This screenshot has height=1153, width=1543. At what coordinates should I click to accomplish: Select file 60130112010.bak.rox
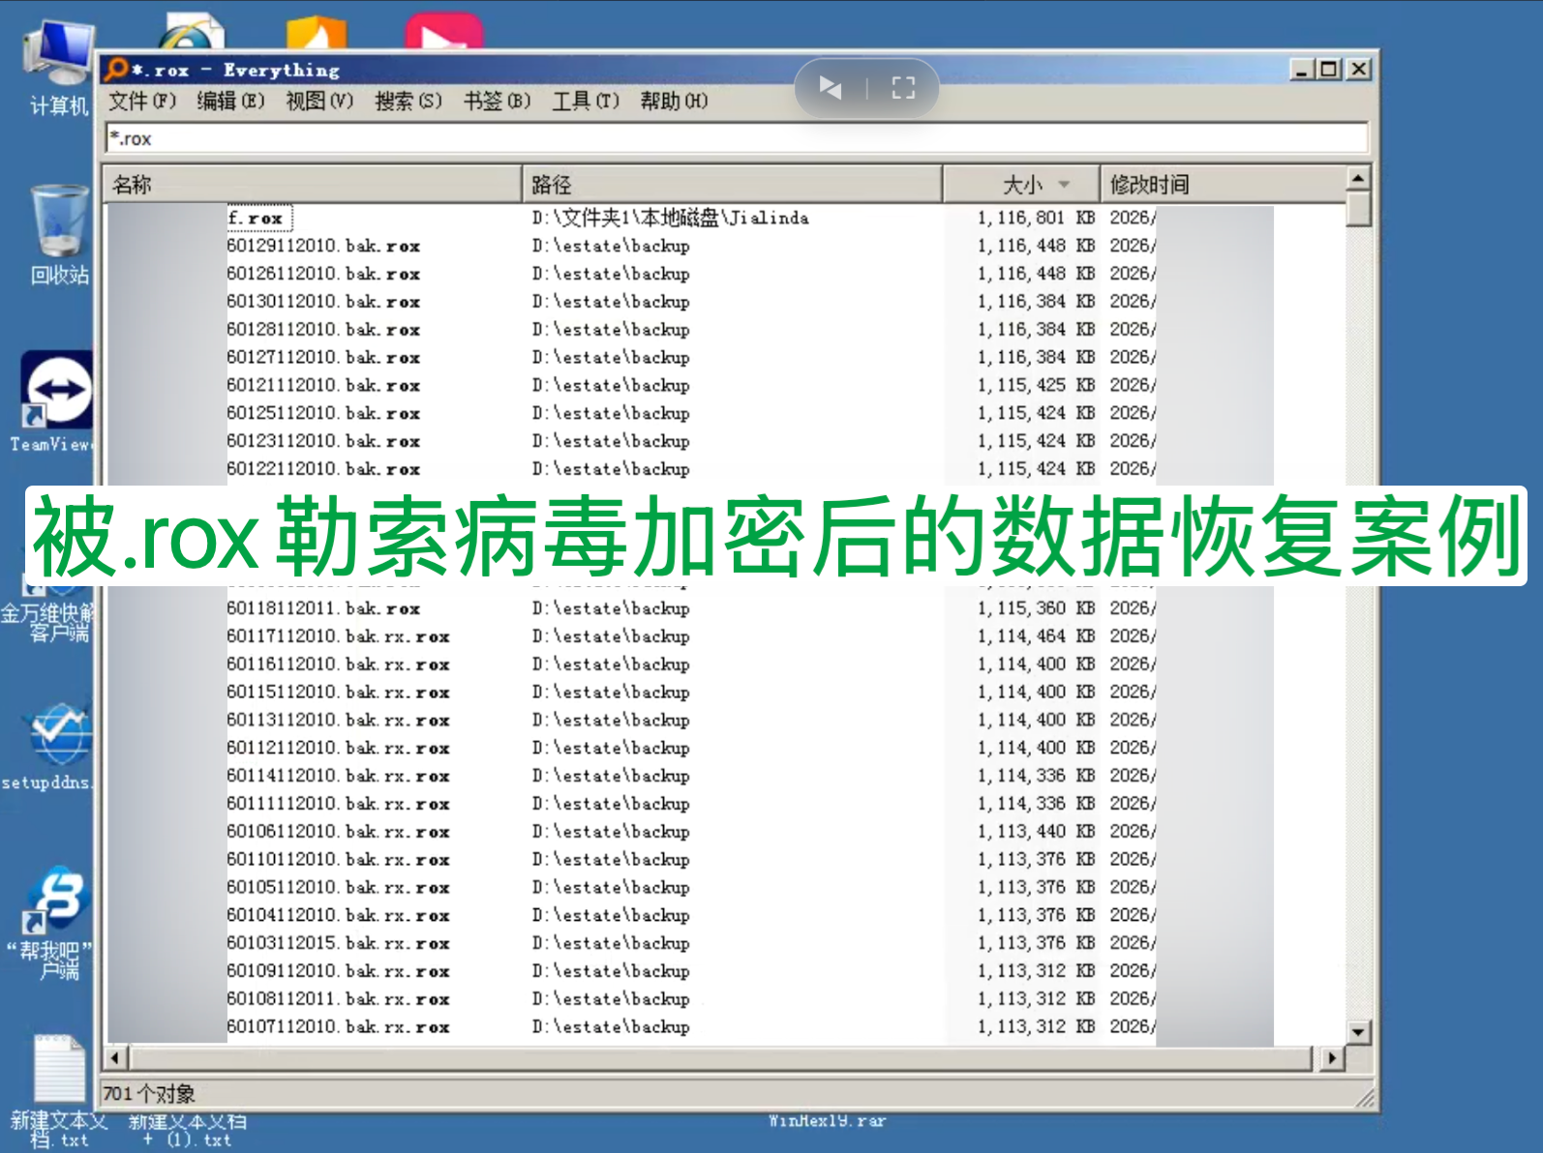tap(323, 302)
